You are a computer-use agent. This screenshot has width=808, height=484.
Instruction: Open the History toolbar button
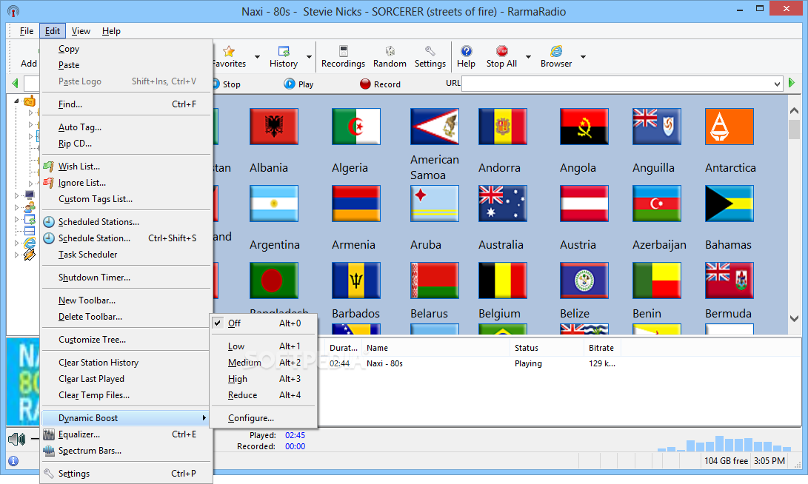284,57
